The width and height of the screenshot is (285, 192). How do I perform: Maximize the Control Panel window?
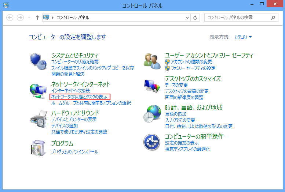click(x=262, y=4)
